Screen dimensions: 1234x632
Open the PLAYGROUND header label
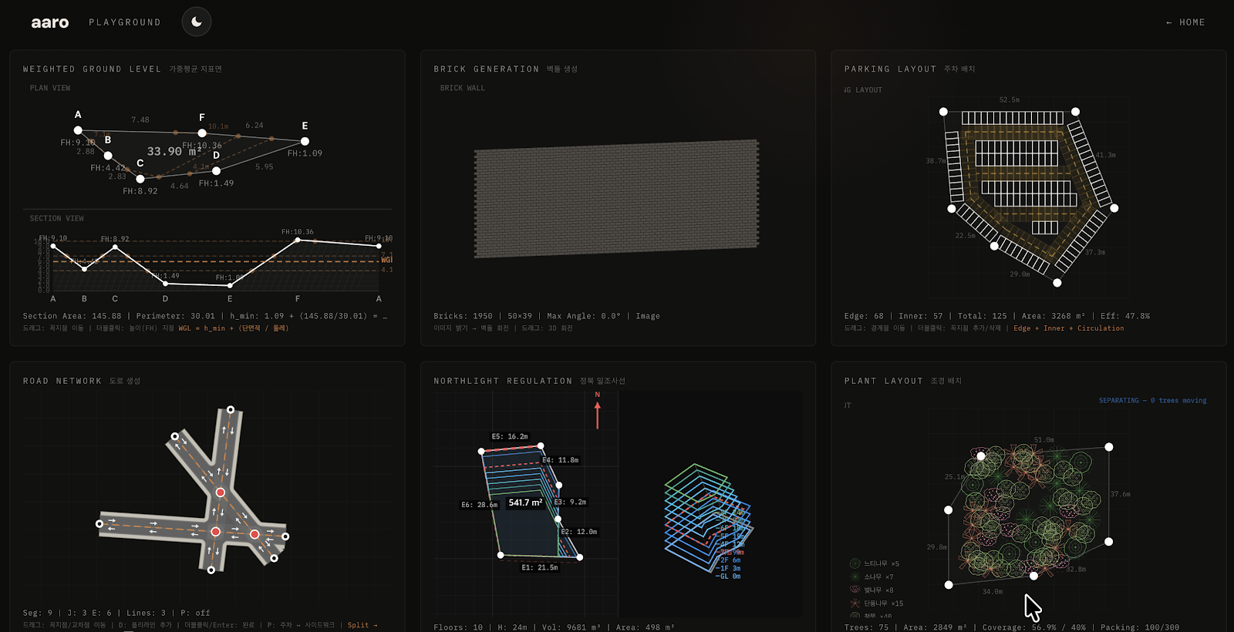[x=125, y=22]
